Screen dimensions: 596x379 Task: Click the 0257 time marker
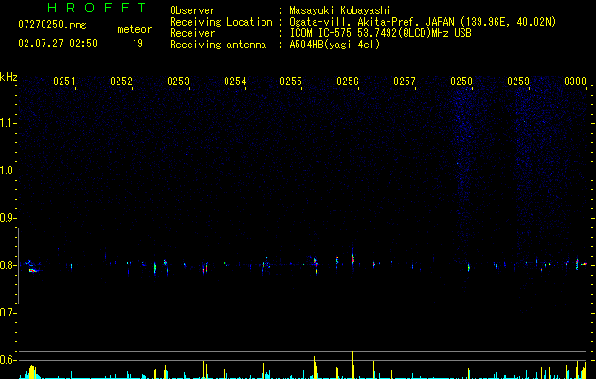405,81
